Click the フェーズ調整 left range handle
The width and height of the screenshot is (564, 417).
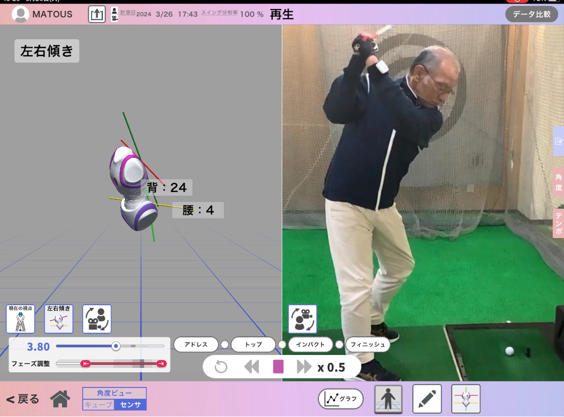85,364
